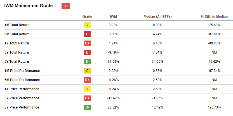Click the B- grade badge for 5Y Price Performance
This screenshot has height=116, width=233.
coord(87,107)
